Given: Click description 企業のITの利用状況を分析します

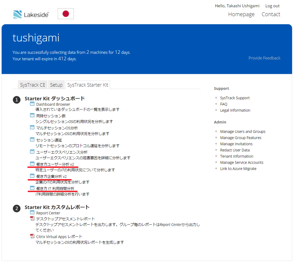Looking at the screenshot, I should 62,182.
